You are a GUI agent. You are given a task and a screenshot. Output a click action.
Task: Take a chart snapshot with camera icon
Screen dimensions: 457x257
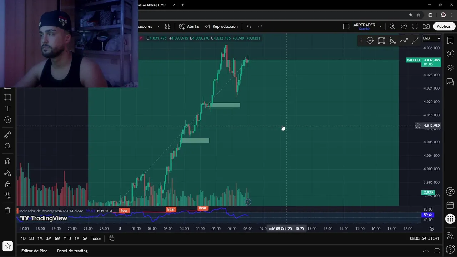point(426,26)
